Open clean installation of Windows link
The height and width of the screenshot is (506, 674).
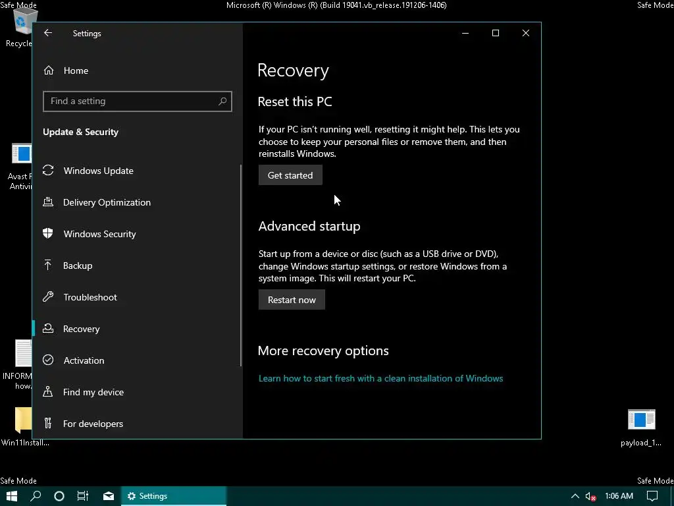coord(380,378)
